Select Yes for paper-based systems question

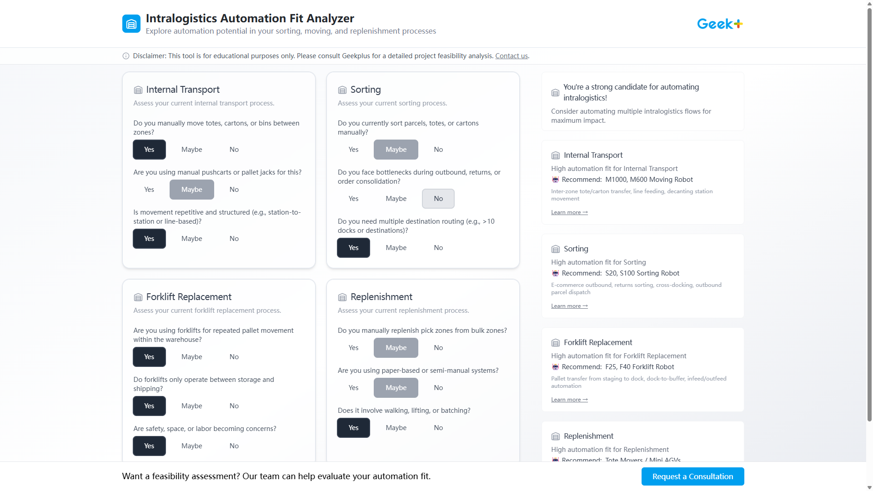pyautogui.click(x=353, y=387)
